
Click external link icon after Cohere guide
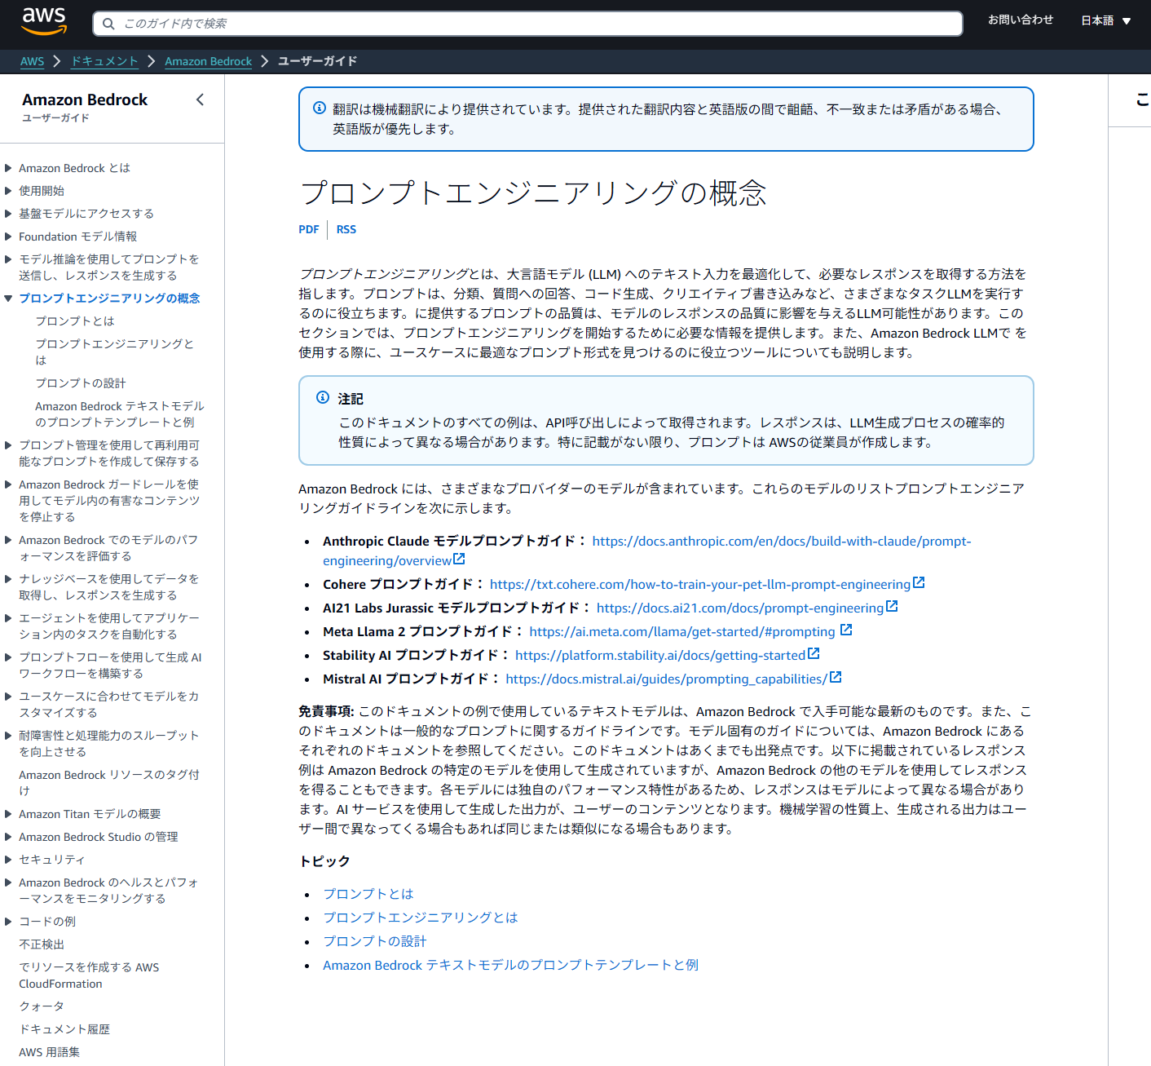(919, 582)
